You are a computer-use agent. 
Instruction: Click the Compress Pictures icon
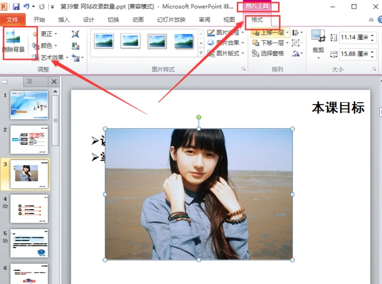click(x=76, y=34)
